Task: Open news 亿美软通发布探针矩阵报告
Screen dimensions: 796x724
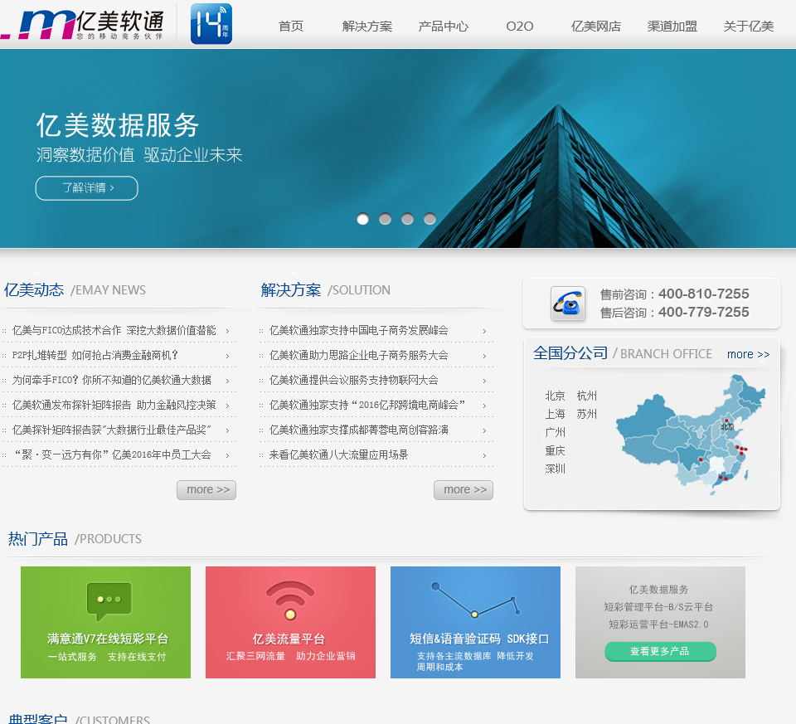Action: [x=114, y=406]
